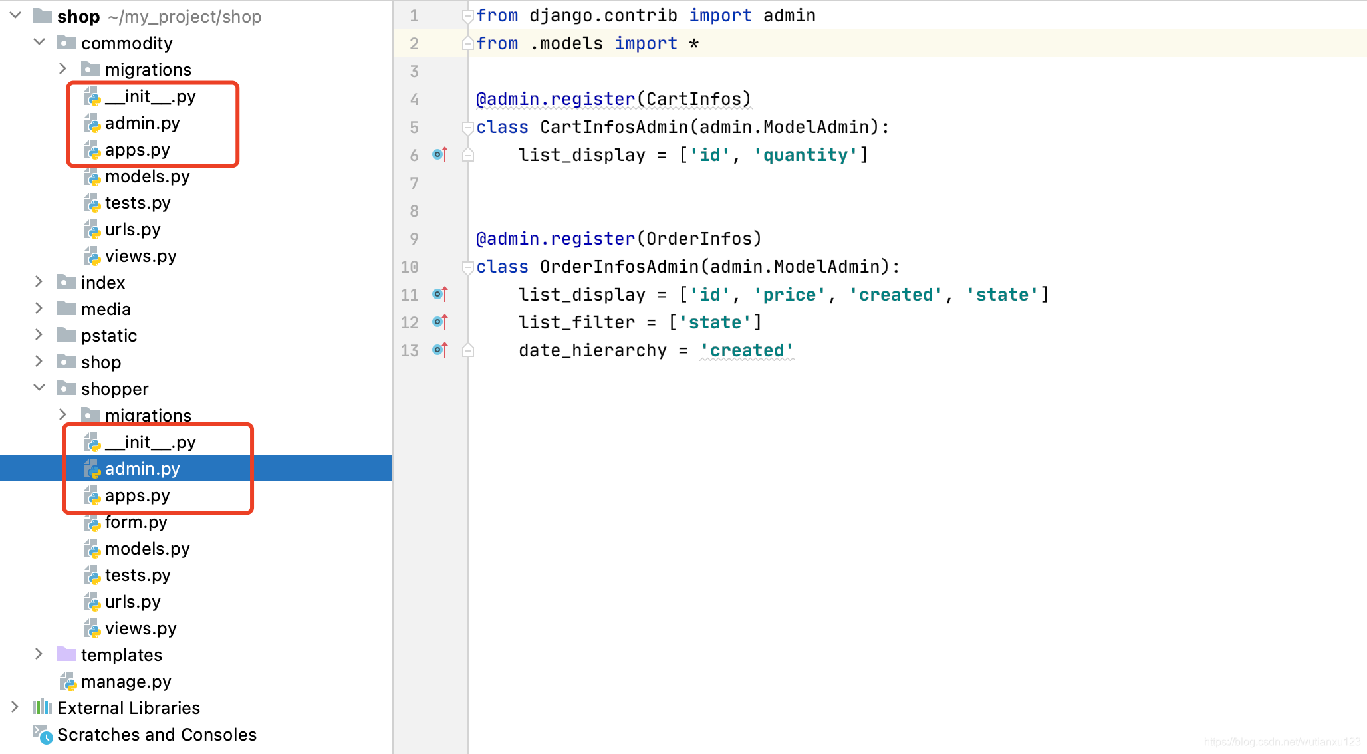Viewport: 1367px width, 754px height.
Task: Click the 'state' string on line 12
Action: pyautogui.click(x=715, y=322)
